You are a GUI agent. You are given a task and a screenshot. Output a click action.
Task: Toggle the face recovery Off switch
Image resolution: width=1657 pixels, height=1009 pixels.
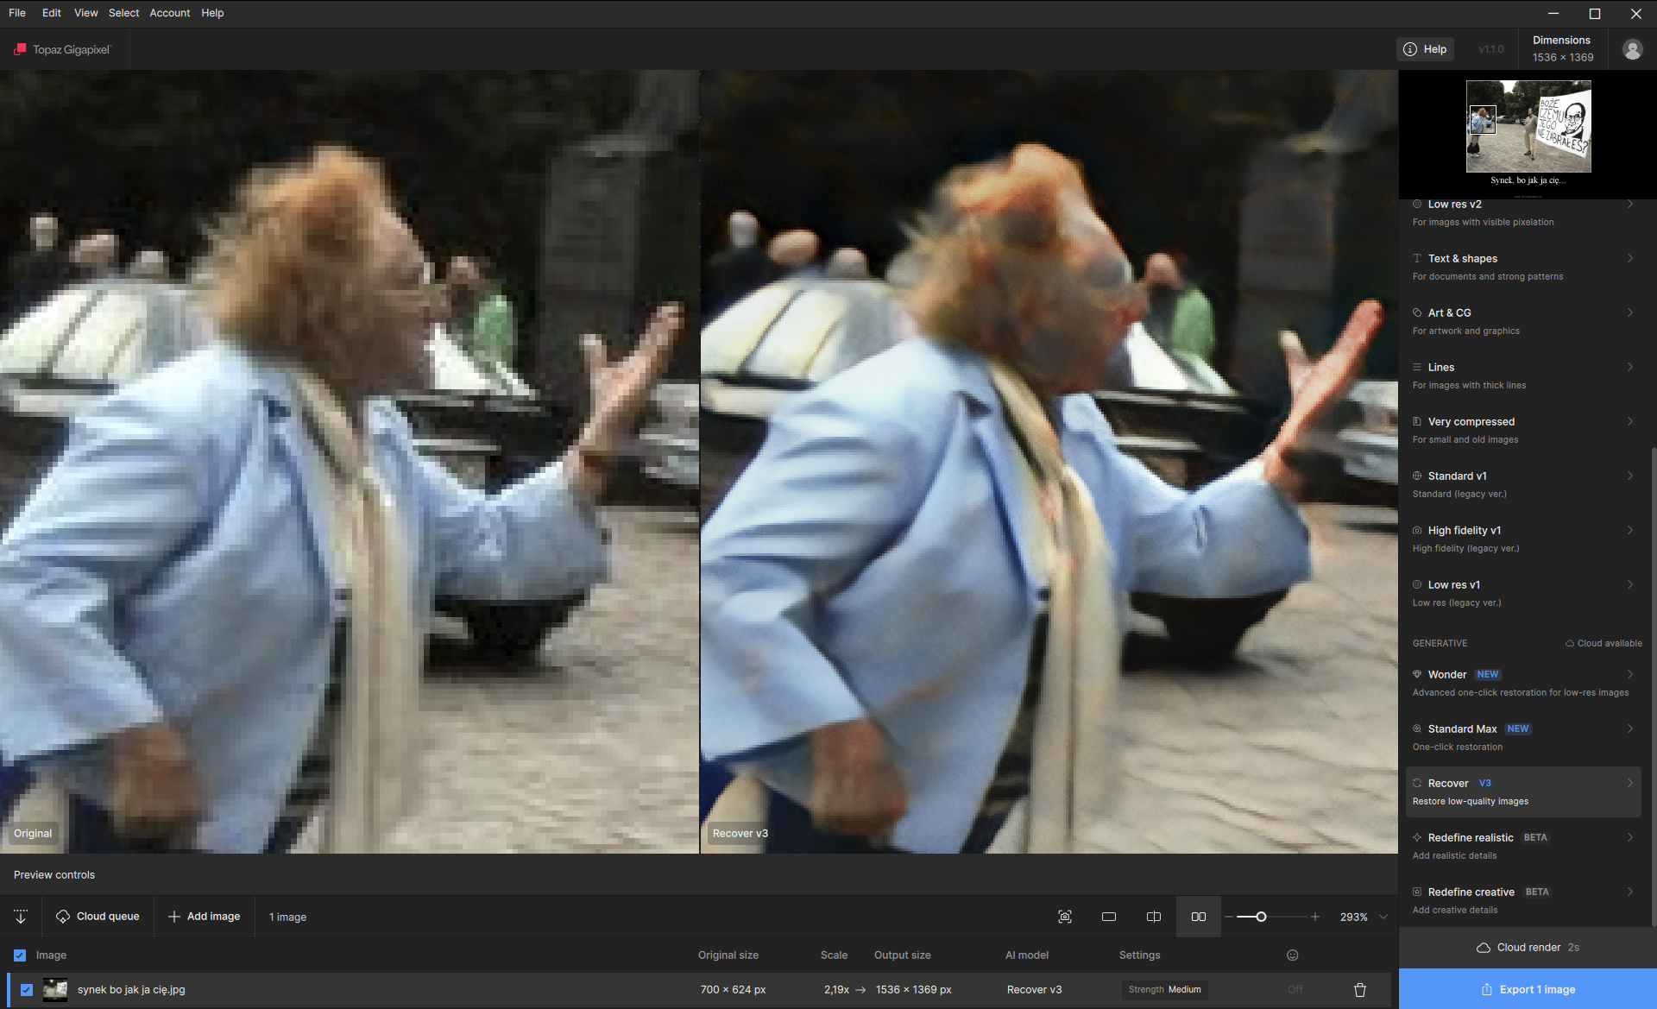click(x=1295, y=990)
